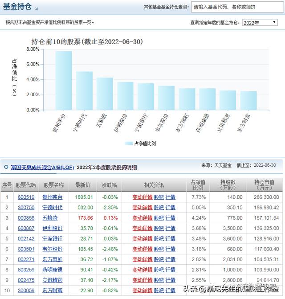Open stock code 002271 link
Screen dimensions: 285x299
tap(26, 259)
